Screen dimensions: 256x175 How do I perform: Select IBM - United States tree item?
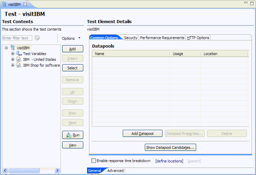39,59
